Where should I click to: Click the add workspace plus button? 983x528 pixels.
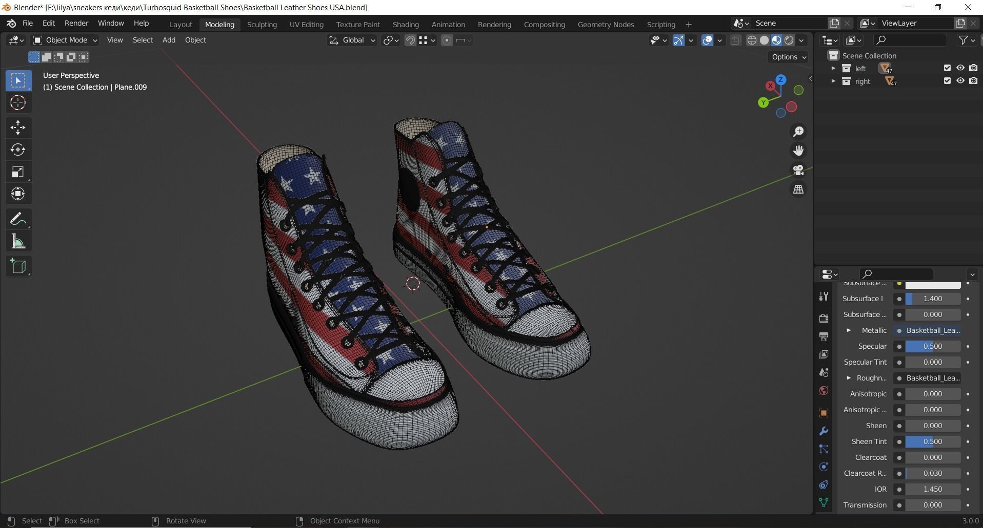click(688, 24)
